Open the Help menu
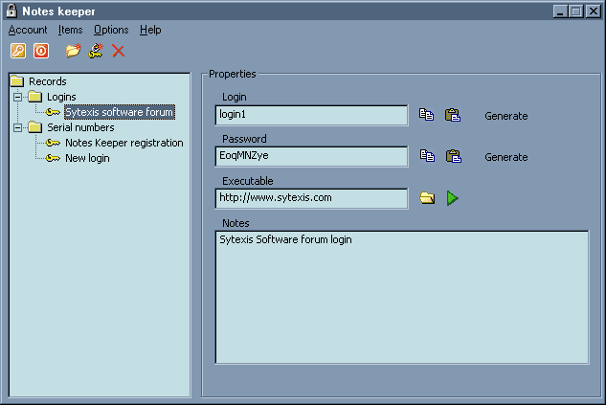 click(x=150, y=30)
